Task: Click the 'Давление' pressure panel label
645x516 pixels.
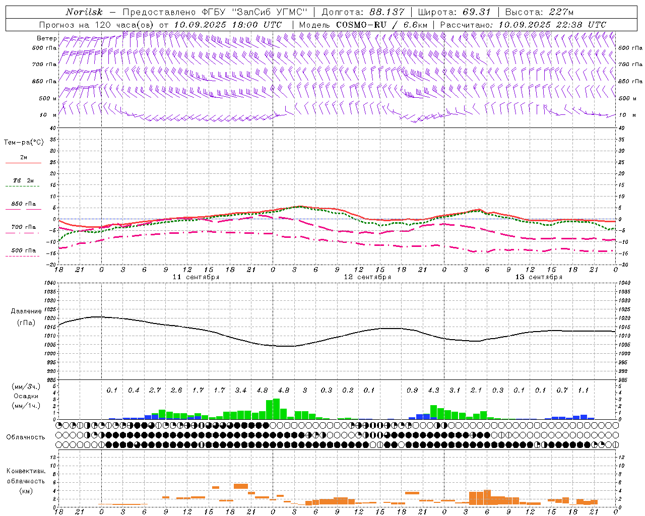Action: coord(26,311)
